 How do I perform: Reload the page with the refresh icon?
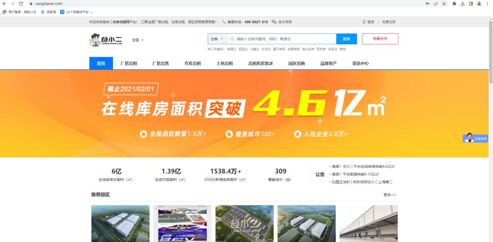(21, 4)
